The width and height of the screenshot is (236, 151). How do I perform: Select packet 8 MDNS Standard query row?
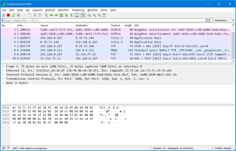pos(116,50)
